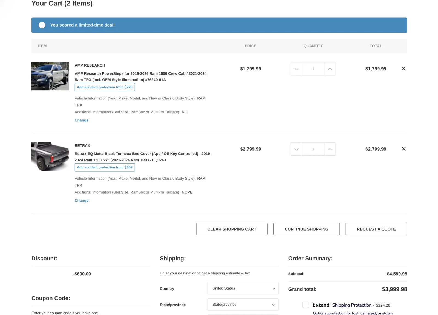Screen dimensions: 438x315
Task: Expand the Country selector showing United States
Action: coord(243,288)
